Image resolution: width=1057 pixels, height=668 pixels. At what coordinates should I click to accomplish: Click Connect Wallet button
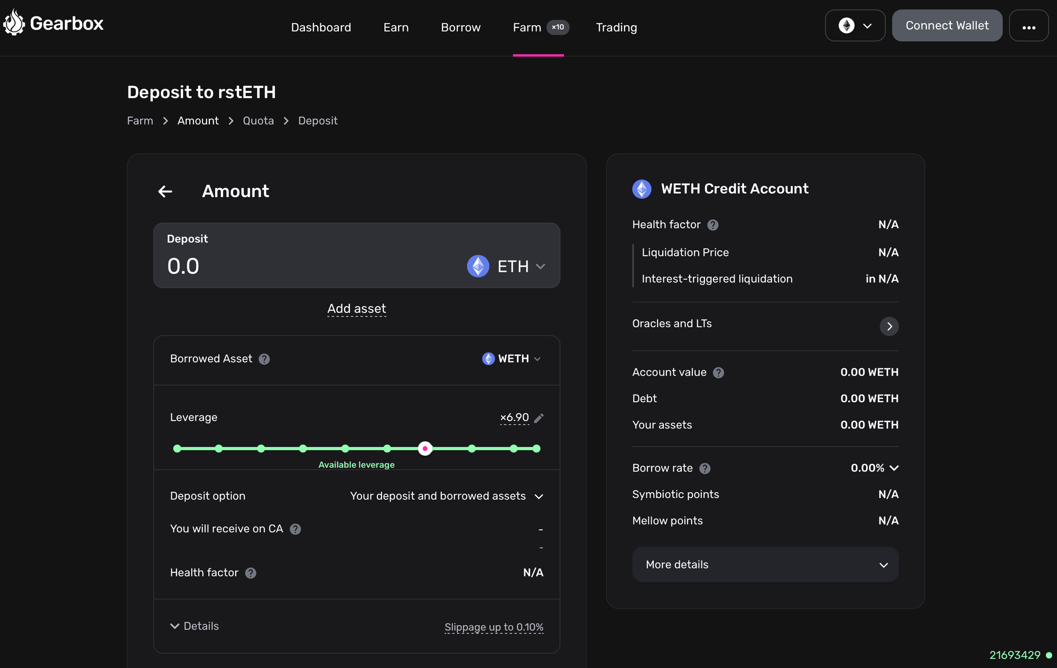pyautogui.click(x=947, y=25)
